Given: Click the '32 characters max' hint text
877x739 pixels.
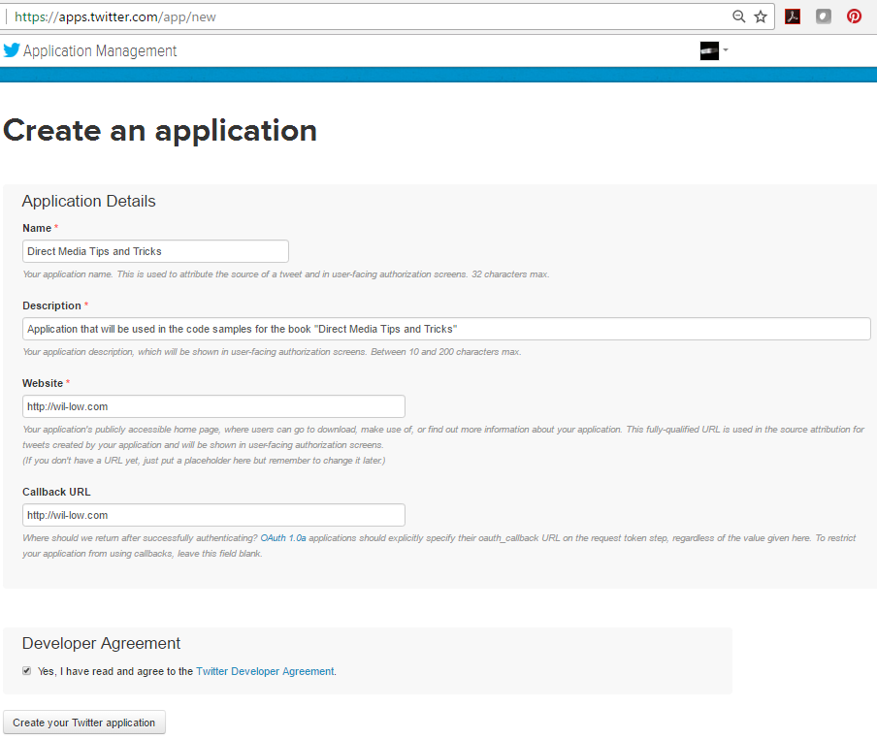Looking at the screenshot, I should point(510,273).
